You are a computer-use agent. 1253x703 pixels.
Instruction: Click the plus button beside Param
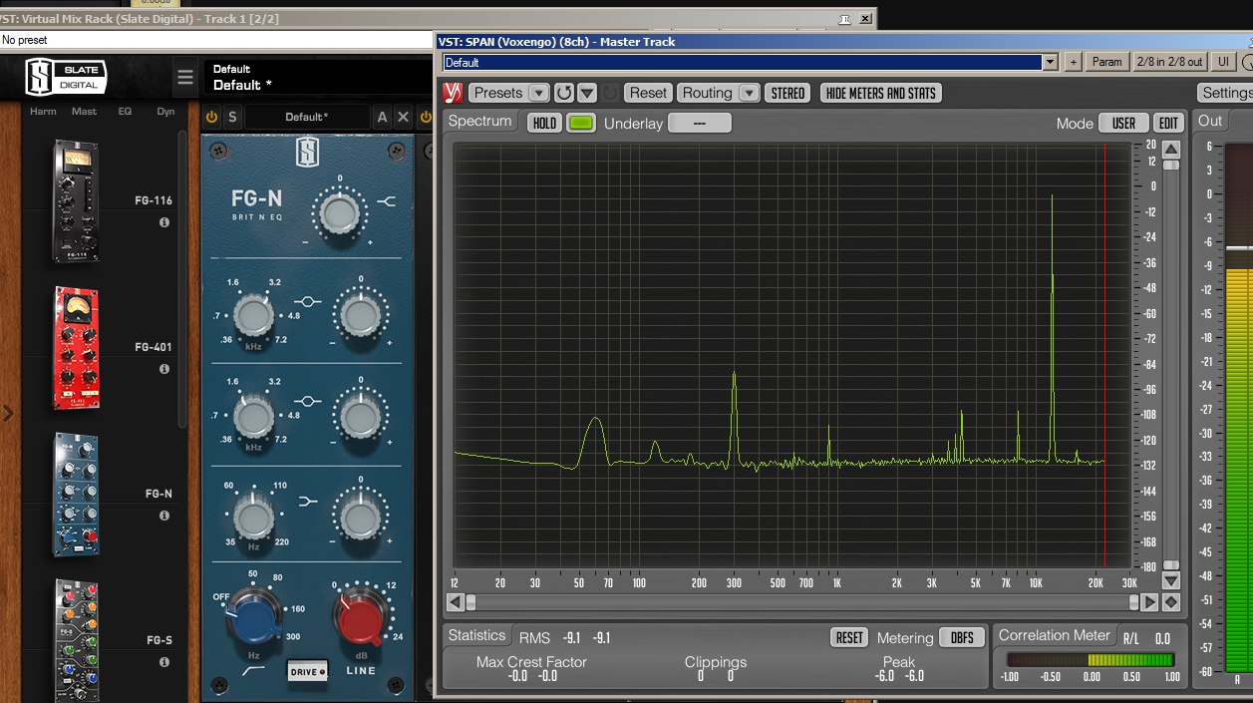point(1073,62)
